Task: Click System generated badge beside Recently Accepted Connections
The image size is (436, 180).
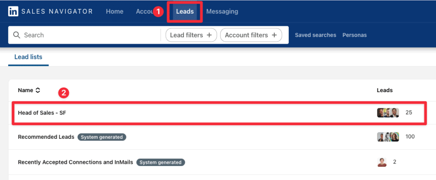Action: [x=161, y=162]
